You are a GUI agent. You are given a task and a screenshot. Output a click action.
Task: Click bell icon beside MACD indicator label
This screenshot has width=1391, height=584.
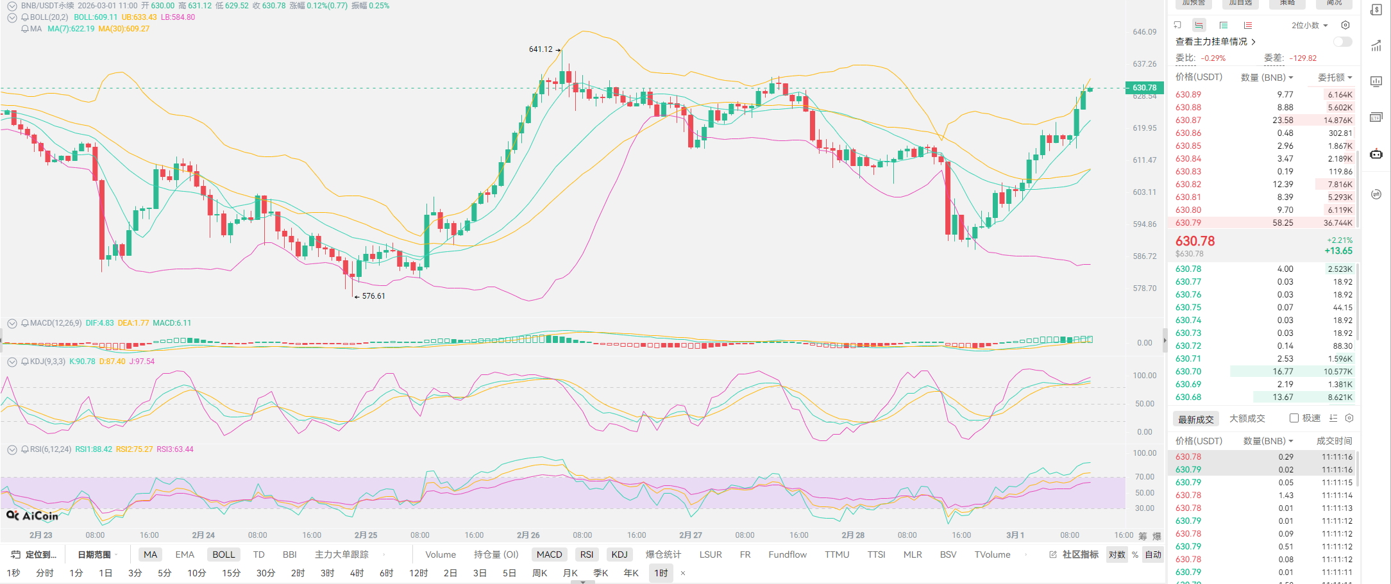[25, 323]
